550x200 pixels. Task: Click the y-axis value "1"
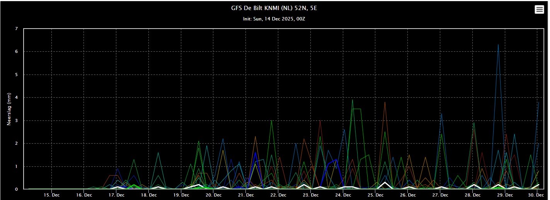(16, 166)
